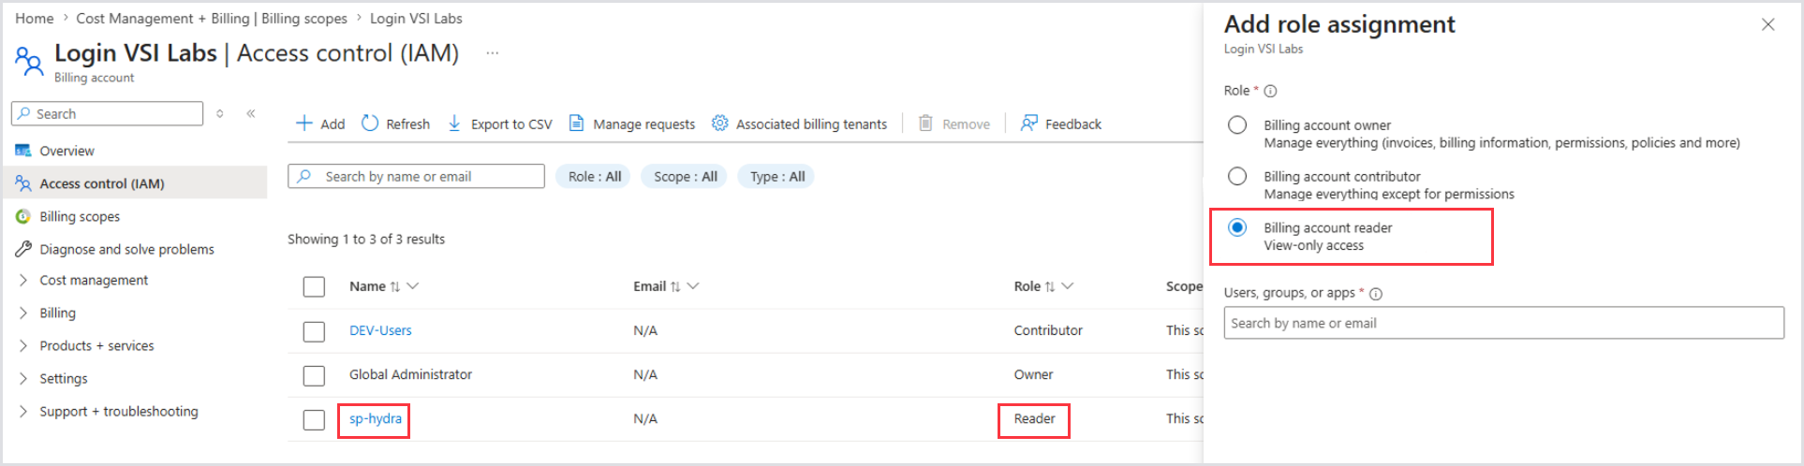
Task: Click the Reader role cell
Action: tap(1034, 418)
